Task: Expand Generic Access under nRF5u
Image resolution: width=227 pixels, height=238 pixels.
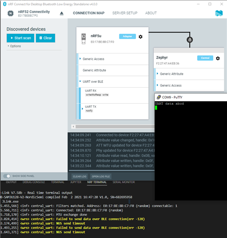Action: 80,59
